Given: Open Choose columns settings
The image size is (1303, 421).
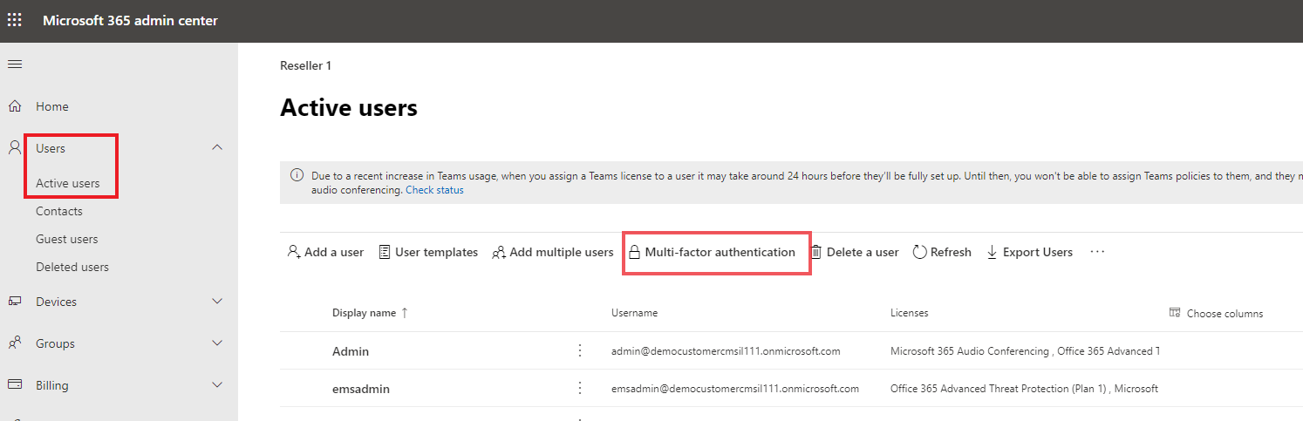Looking at the screenshot, I should (1216, 314).
